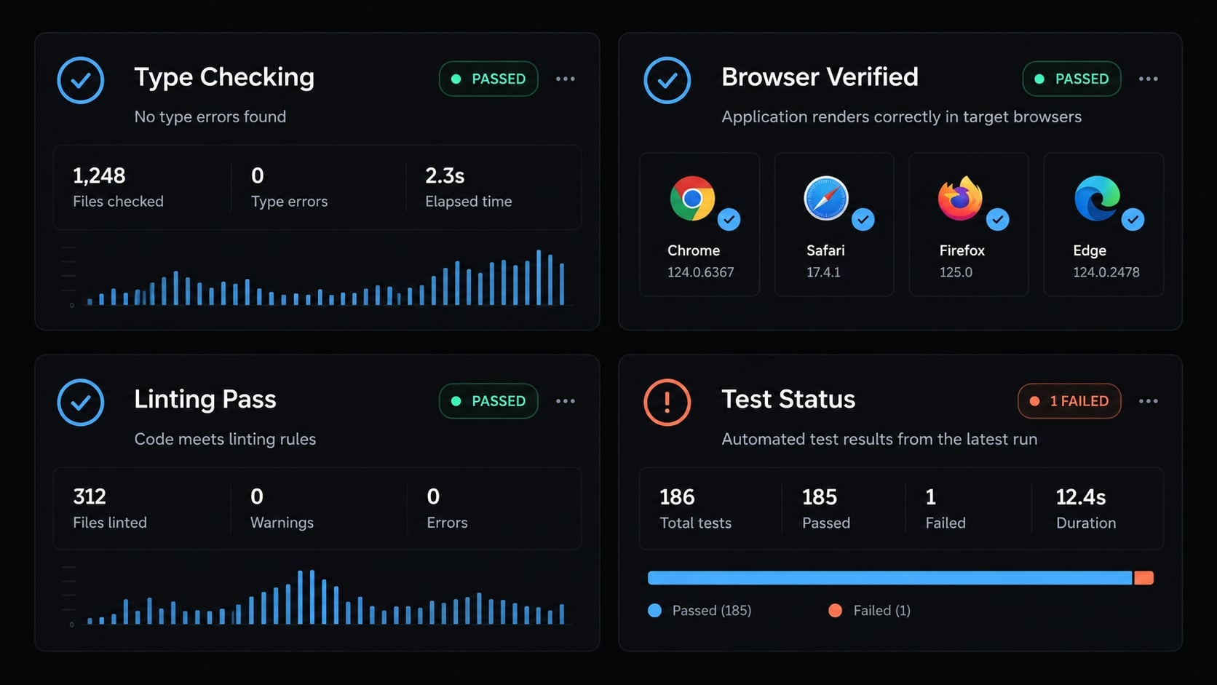Image resolution: width=1217 pixels, height=685 pixels.
Task: Click the 1 Failed stat value
Action: [x=930, y=497]
